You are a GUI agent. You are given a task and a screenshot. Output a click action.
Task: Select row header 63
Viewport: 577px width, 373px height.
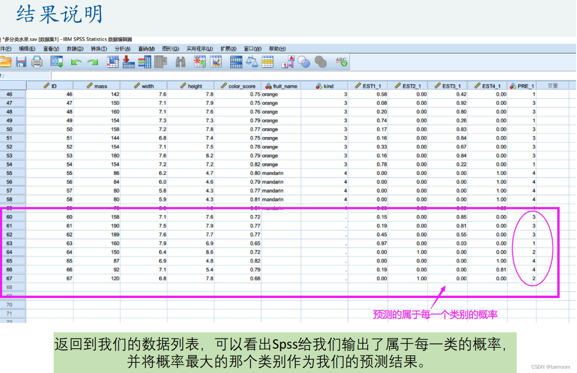pyautogui.click(x=13, y=243)
